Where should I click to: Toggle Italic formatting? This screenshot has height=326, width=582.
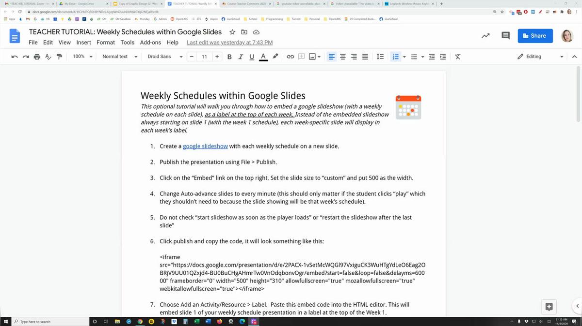pyautogui.click(x=240, y=57)
